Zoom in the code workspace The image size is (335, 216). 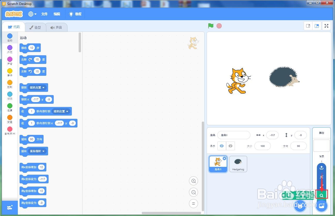click(193, 181)
